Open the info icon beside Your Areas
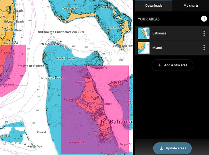This screenshot has width=209, height=155. point(204,19)
